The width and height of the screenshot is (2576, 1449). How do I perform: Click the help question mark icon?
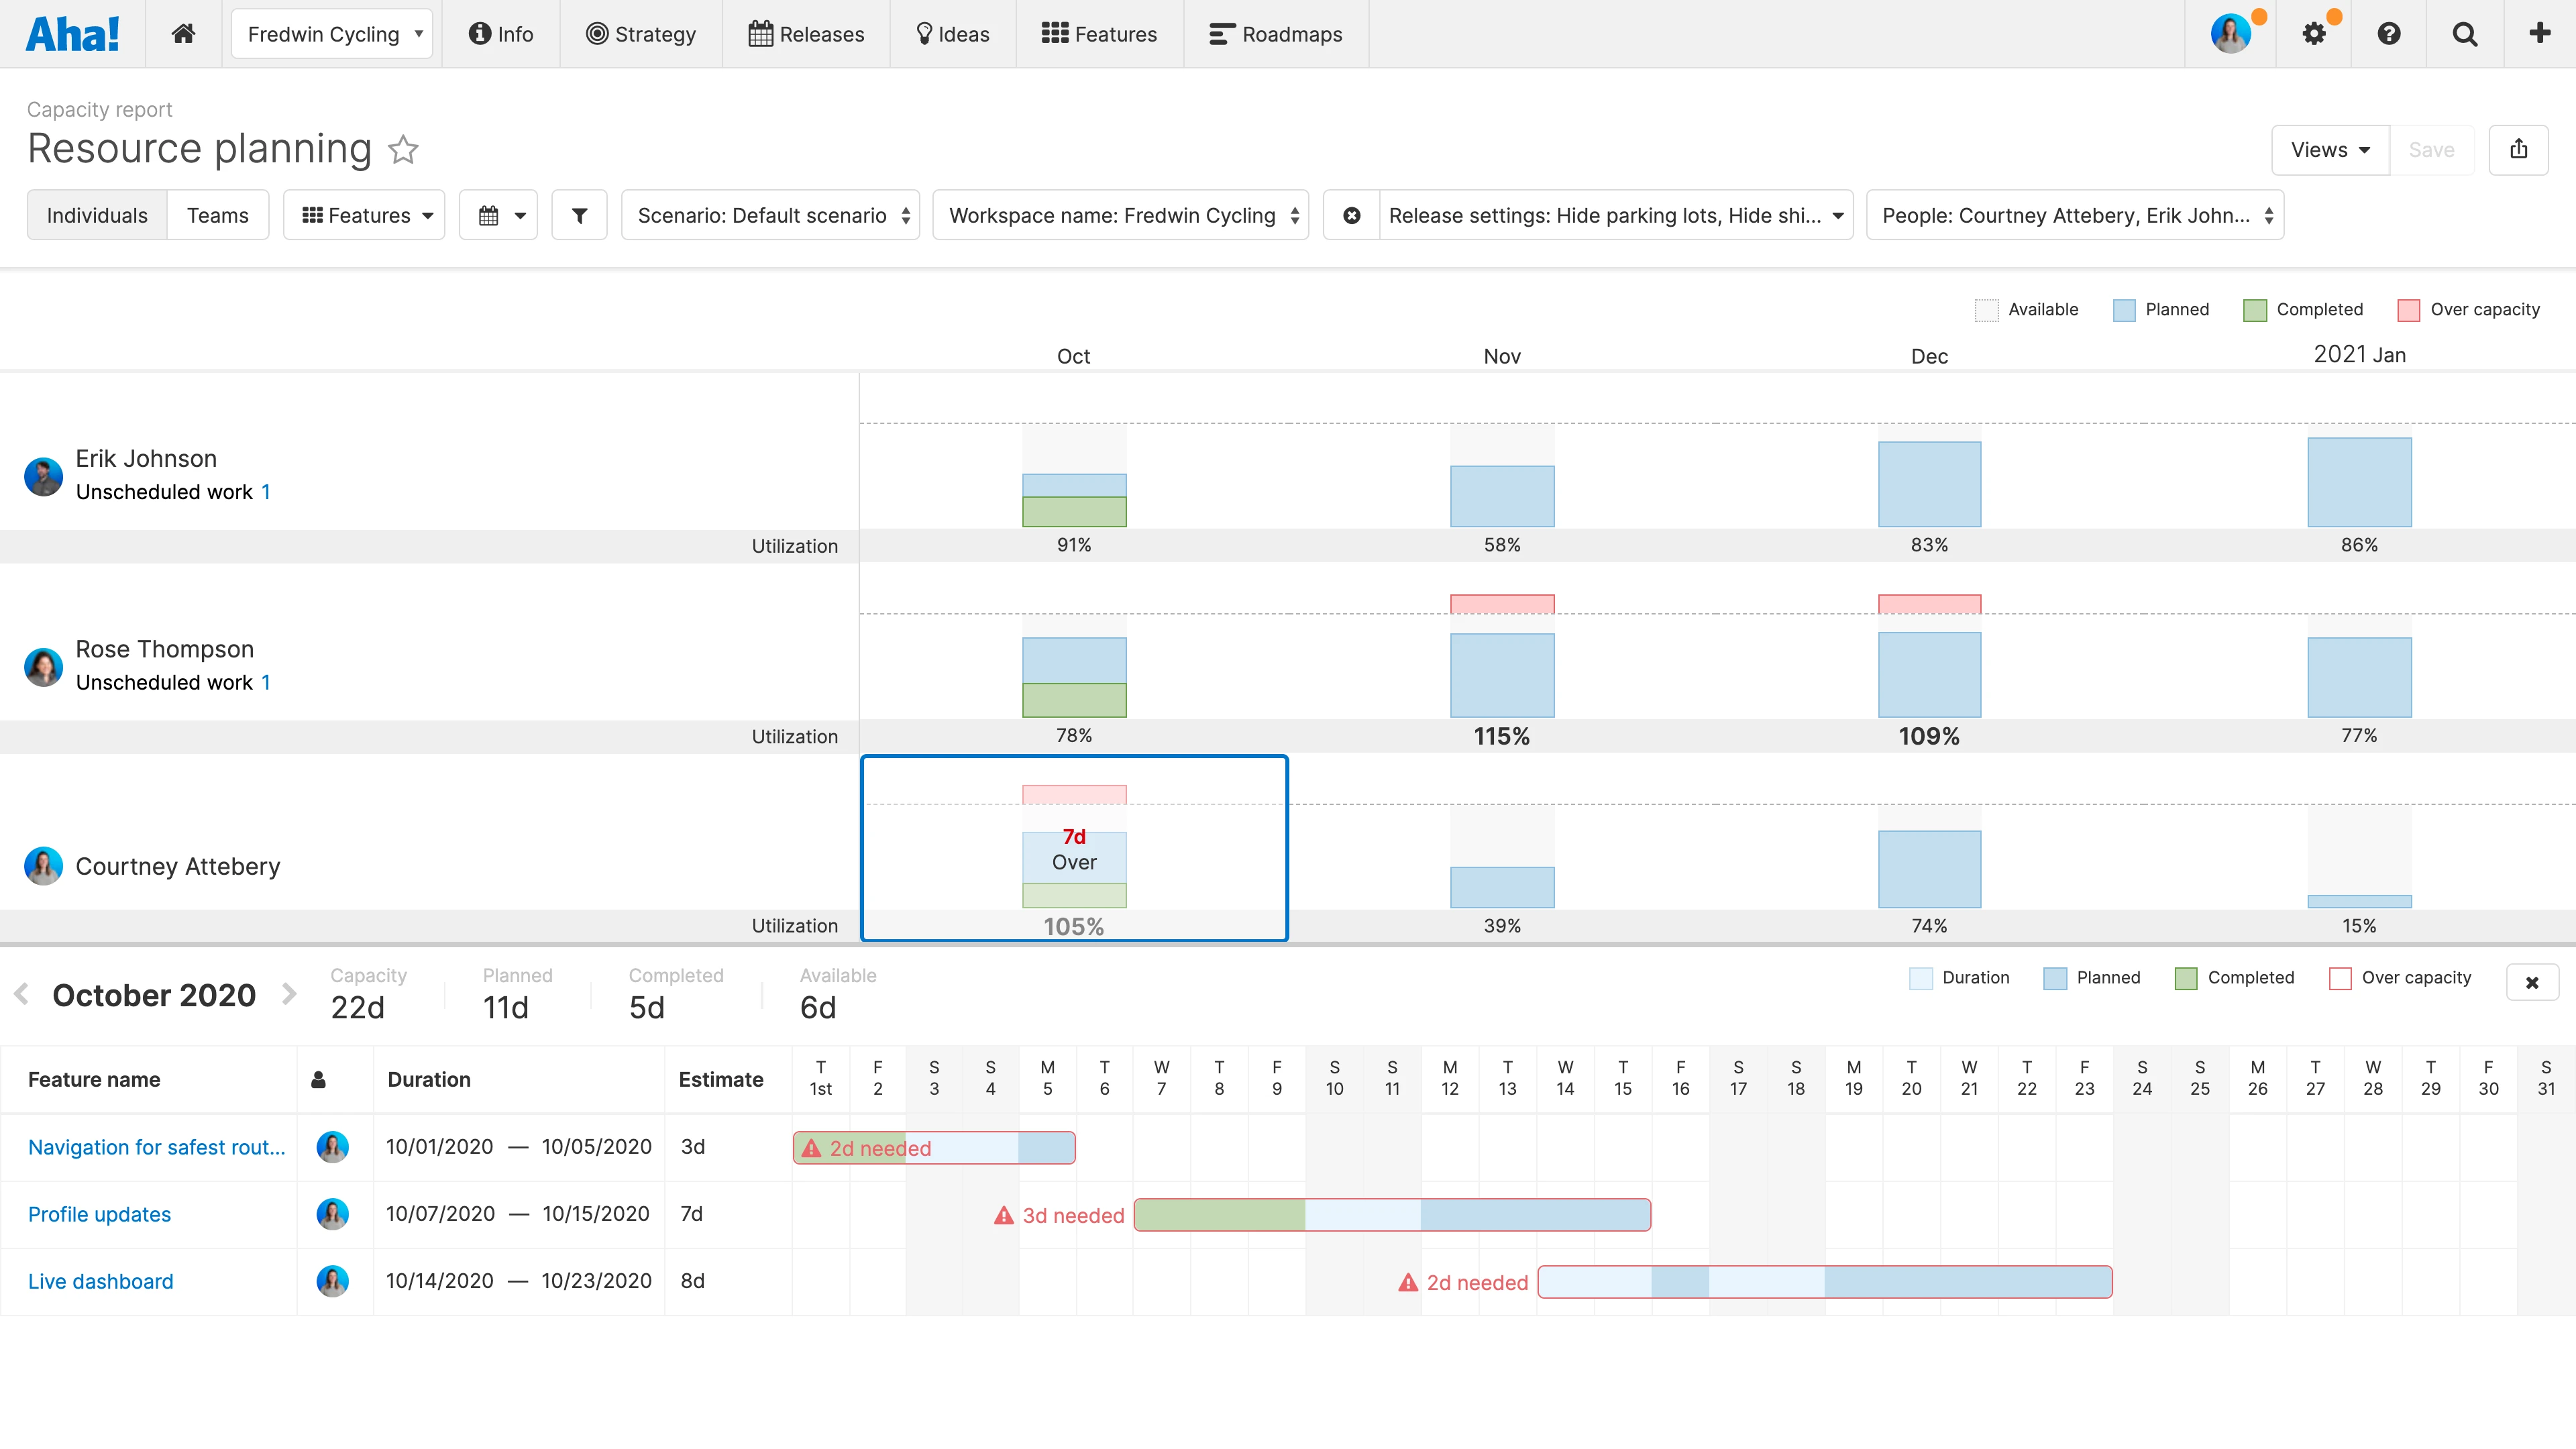pos(2389,34)
